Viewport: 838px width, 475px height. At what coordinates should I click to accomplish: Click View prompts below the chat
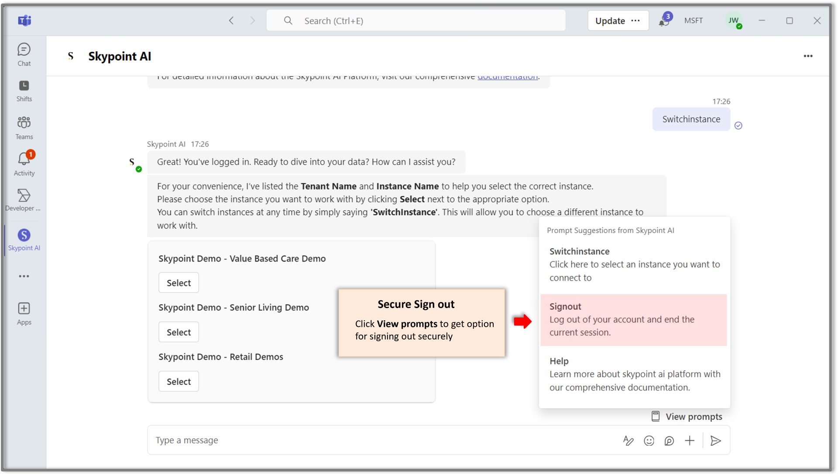click(x=687, y=417)
